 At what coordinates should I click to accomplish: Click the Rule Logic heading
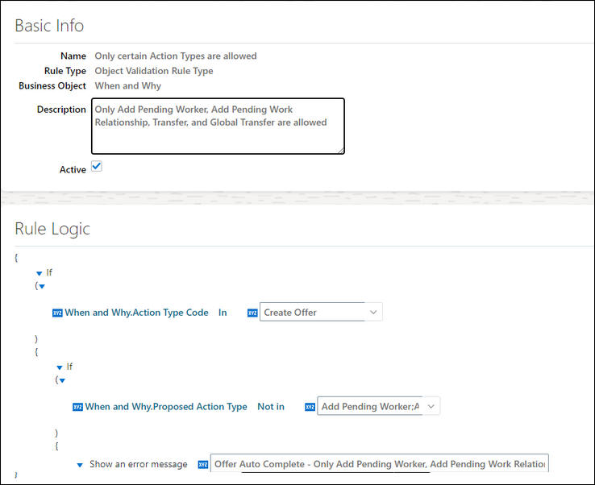[x=52, y=229]
